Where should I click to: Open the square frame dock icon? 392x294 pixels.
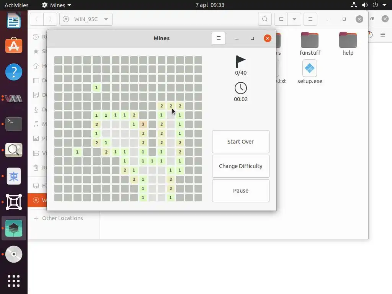[x=14, y=202]
